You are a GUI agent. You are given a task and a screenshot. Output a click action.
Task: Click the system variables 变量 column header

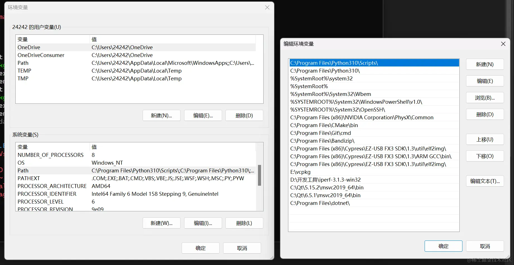pos(53,147)
